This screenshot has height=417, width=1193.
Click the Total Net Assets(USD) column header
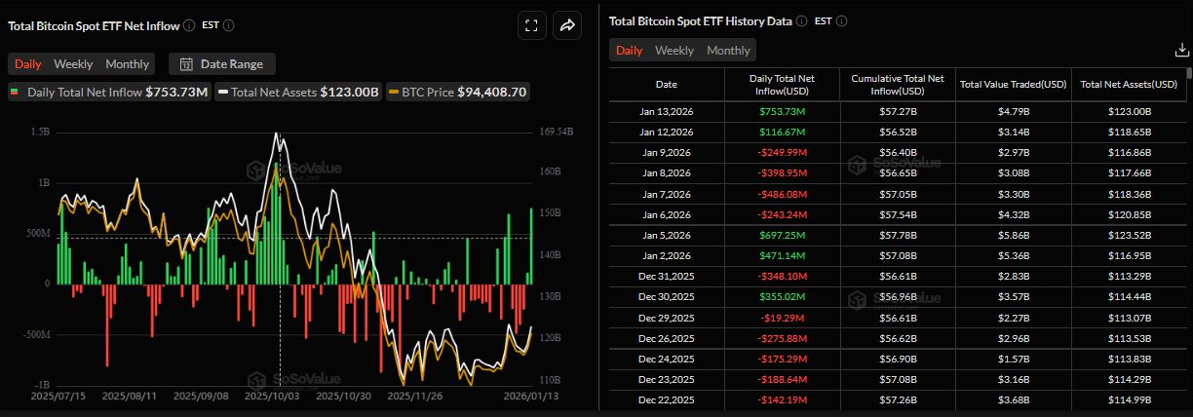tap(1129, 84)
